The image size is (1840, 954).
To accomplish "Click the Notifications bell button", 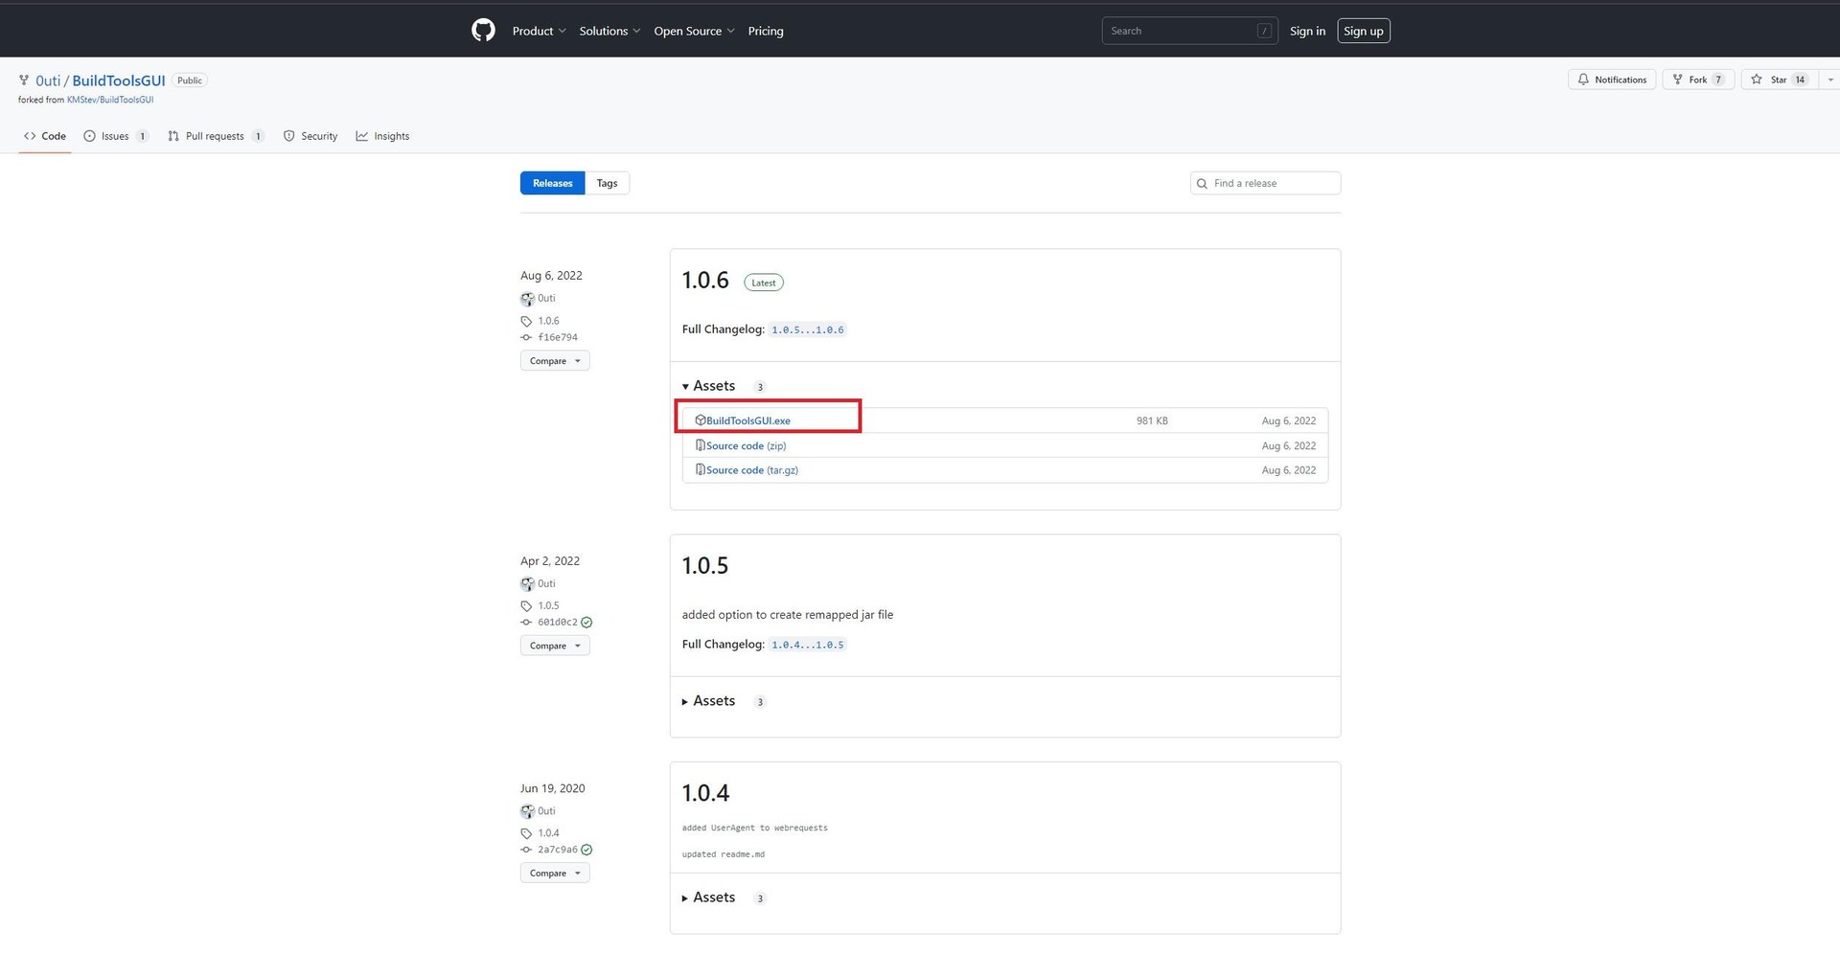I will 1612,79.
